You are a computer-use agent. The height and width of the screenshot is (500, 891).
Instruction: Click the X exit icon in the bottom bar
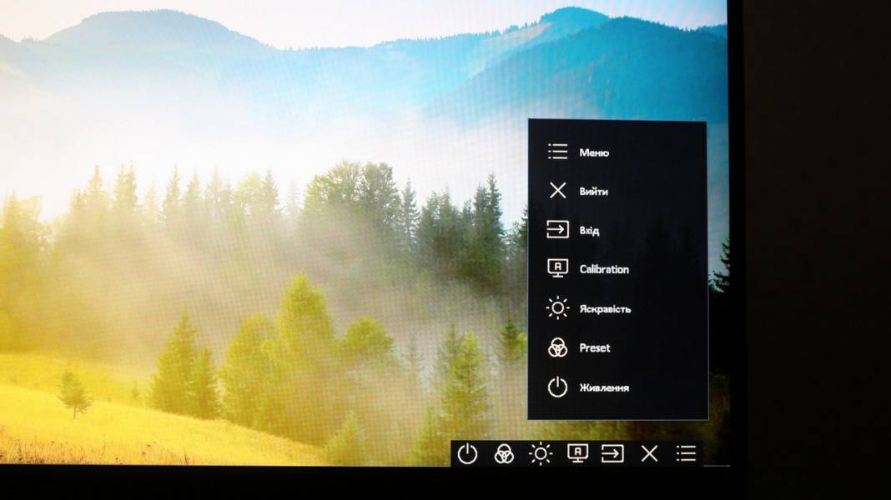(649, 453)
